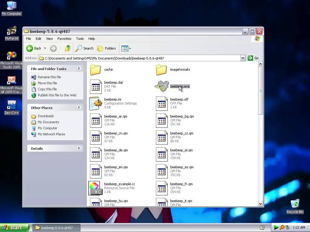Expand the Details panel

coord(79,148)
